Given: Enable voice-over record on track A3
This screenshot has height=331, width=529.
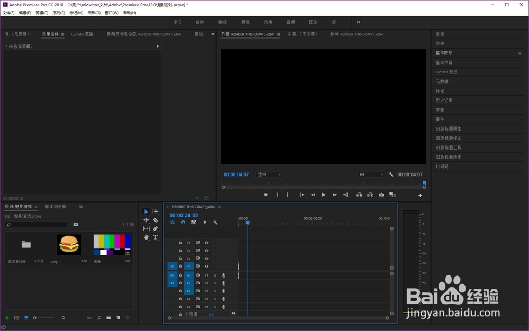Looking at the screenshot, I should click(x=223, y=291).
